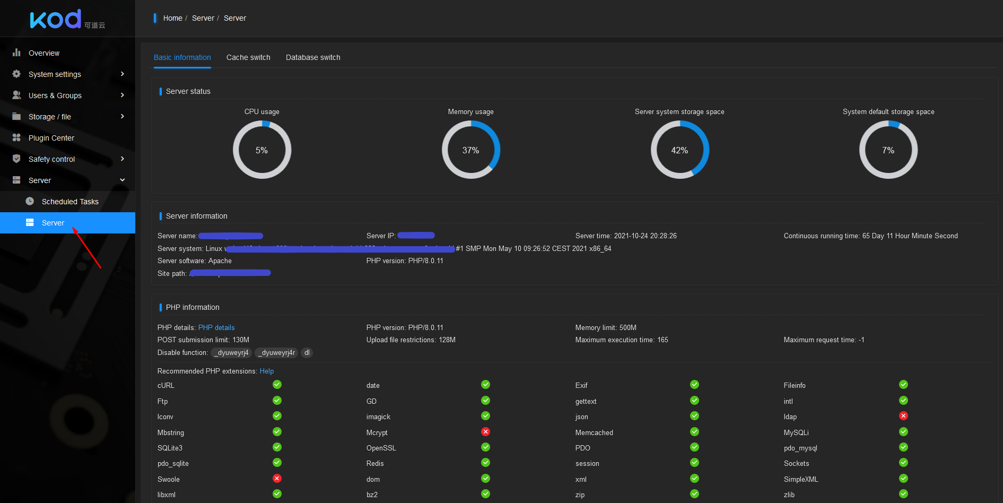Open the PHP details link
The image size is (1003, 503).
(216, 327)
